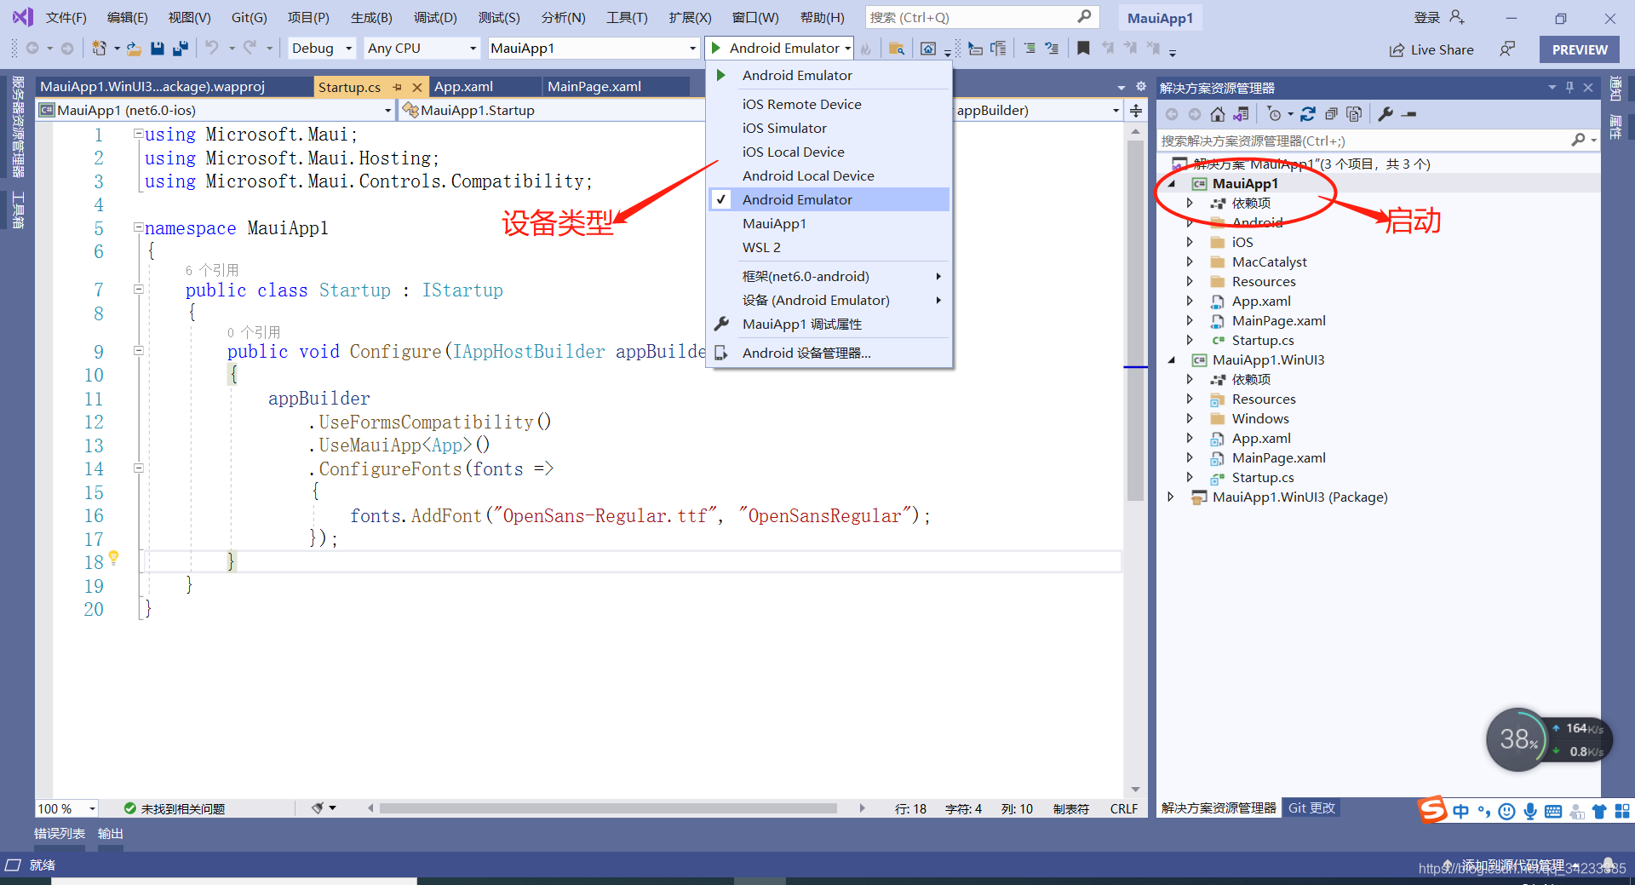
Task: Click the Open File folder icon
Action: (x=134, y=49)
